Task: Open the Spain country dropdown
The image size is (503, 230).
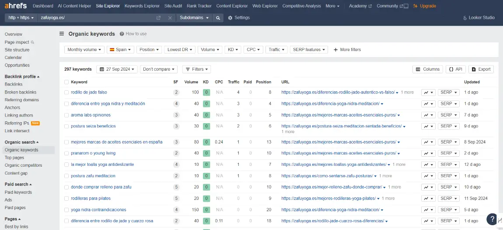Action: [x=120, y=50]
